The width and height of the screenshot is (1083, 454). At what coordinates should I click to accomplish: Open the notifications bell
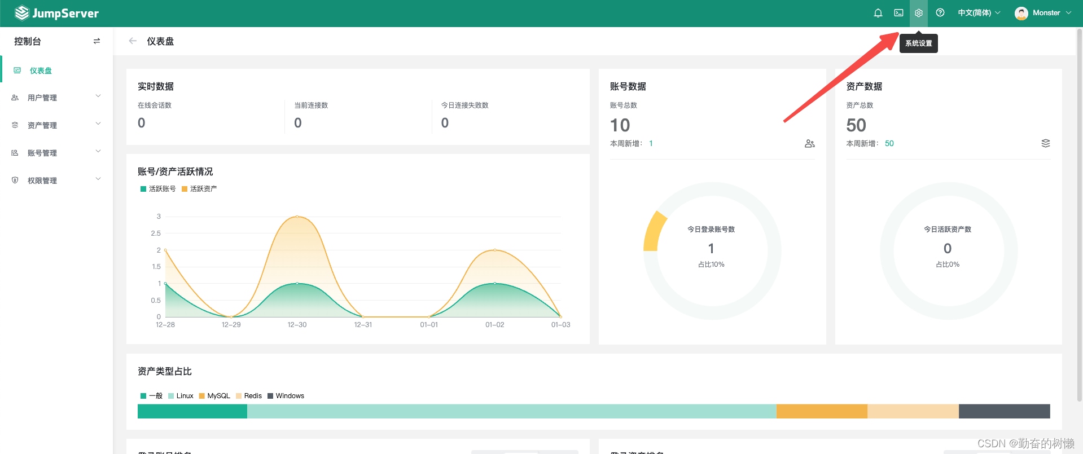pyautogui.click(x=878, y=13)
